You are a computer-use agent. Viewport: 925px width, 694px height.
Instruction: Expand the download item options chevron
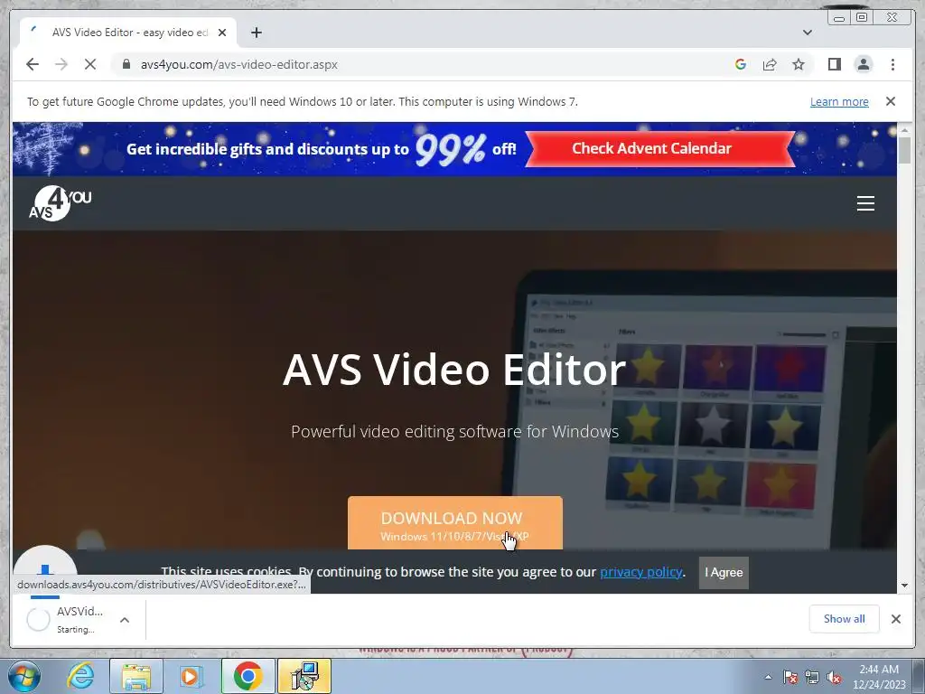(x=125, y=620)
